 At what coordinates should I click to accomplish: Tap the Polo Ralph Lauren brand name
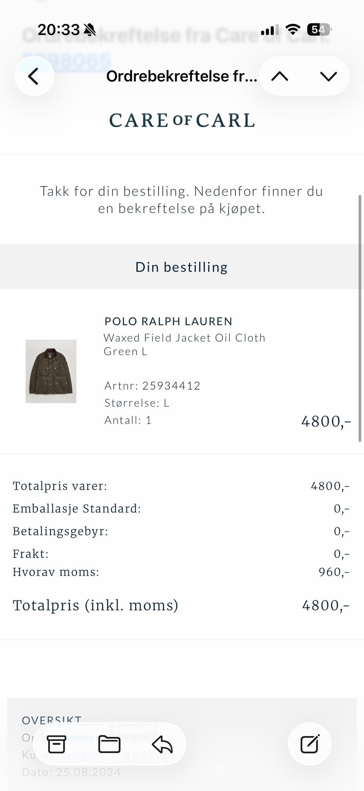point(168,321)
